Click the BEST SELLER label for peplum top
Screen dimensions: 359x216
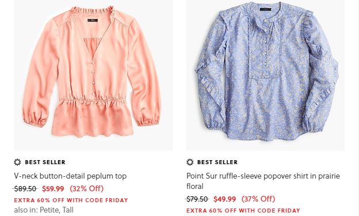(45, 162)
